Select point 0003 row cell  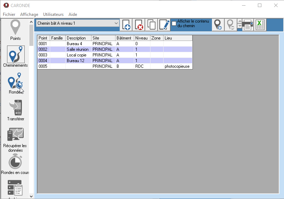coord(44,55)
